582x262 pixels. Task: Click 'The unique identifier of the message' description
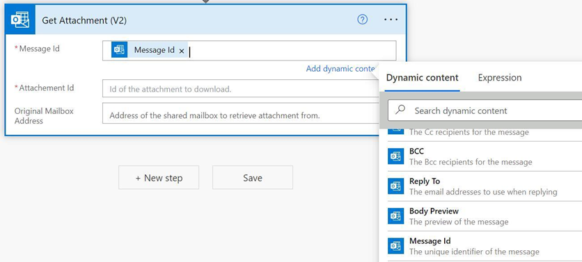(474, 252)
